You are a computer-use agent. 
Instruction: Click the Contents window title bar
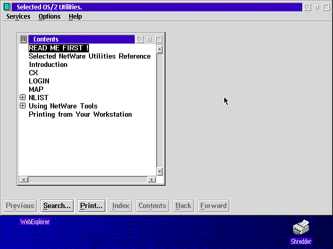(x=82, y=39)
